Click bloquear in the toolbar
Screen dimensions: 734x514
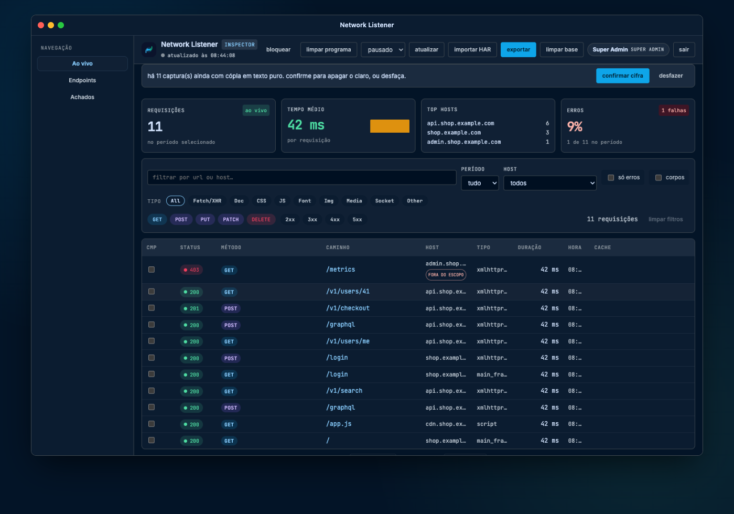[278, 50]
